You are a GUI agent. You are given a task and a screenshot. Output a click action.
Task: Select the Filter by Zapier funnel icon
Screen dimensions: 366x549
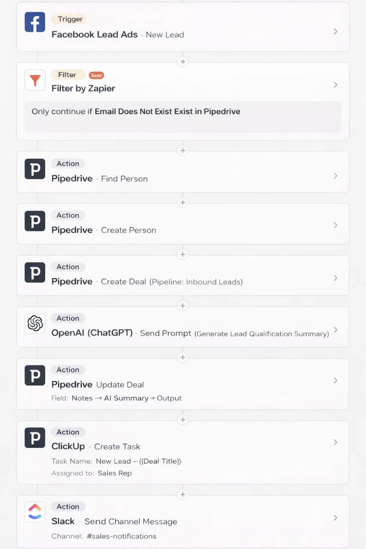34,80
